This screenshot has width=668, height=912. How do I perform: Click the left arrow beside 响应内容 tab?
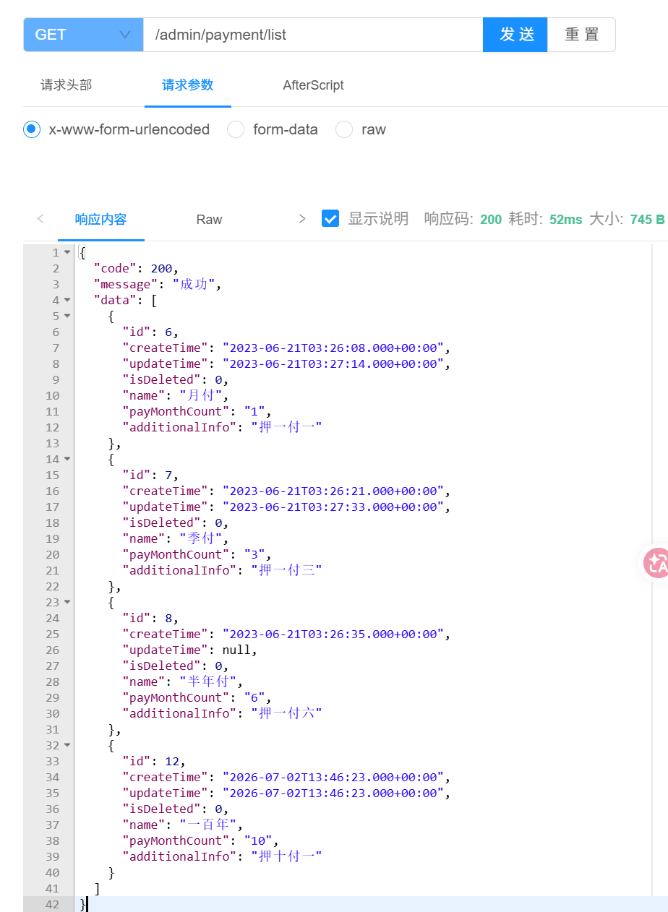click(40, 219)
